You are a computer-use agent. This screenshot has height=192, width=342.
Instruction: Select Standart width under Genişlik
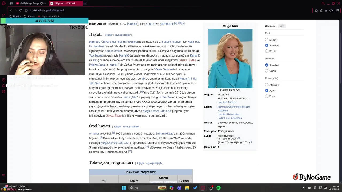pyautogui.click(x=267, y=65)
